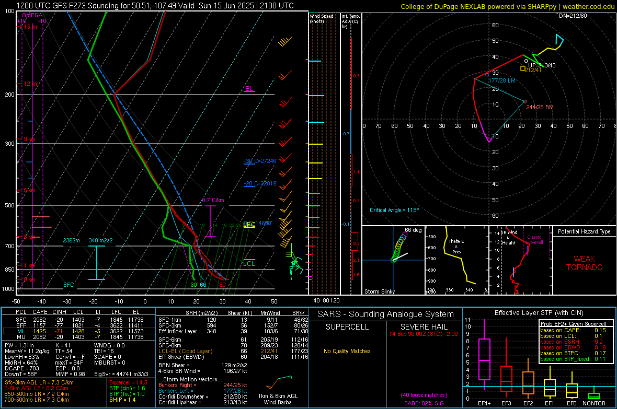617x409 pixels.
Task: Click the '15 km' height marker label
Action: point(31,27)
